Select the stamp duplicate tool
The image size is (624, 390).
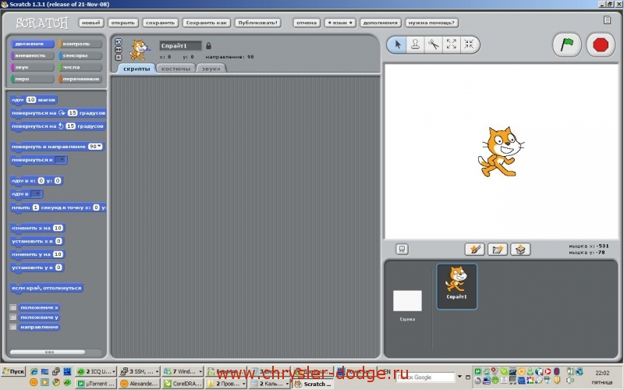coord(415,44)
